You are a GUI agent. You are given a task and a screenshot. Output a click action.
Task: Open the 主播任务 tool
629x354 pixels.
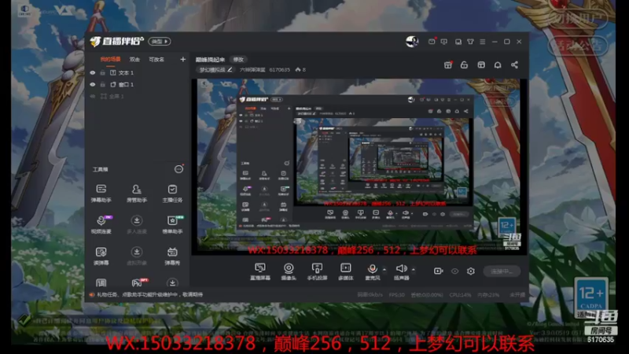point(172,193)
